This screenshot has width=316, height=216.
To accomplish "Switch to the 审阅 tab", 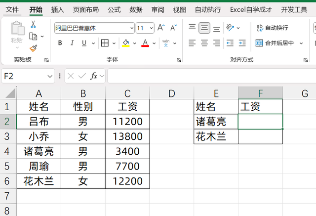I will pyautogui.click(x=158, y=10).
